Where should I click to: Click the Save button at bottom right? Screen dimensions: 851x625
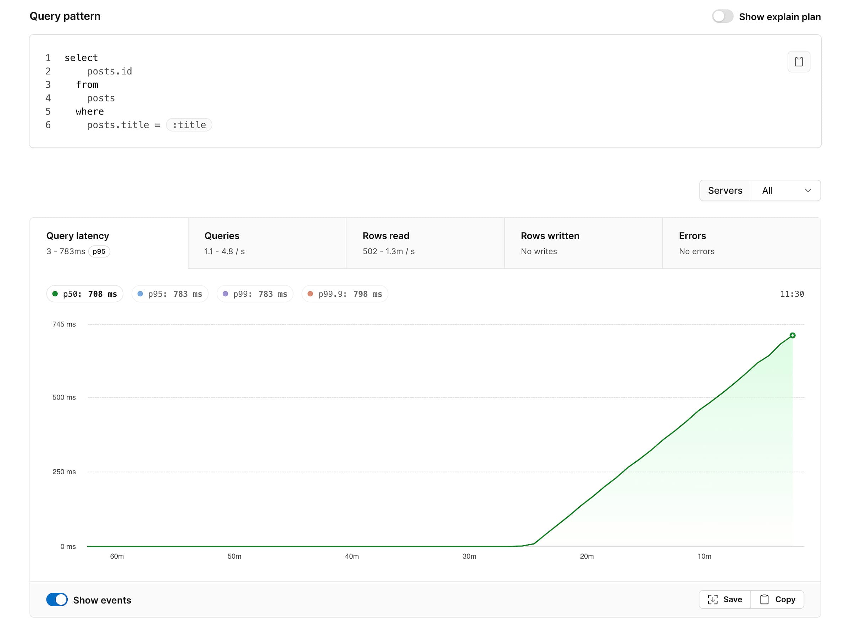point(724,599)
